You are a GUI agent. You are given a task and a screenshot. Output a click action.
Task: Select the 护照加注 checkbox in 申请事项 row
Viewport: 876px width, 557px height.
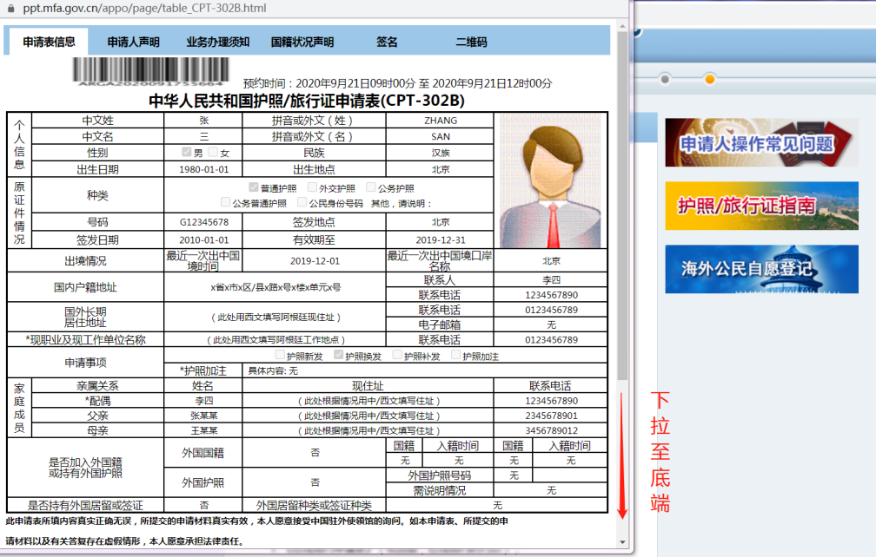click(456, 355)
